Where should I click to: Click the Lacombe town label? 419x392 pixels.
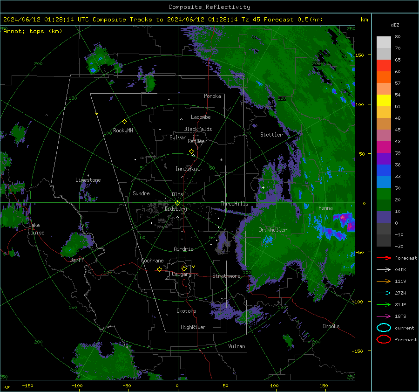pos(201,117)
